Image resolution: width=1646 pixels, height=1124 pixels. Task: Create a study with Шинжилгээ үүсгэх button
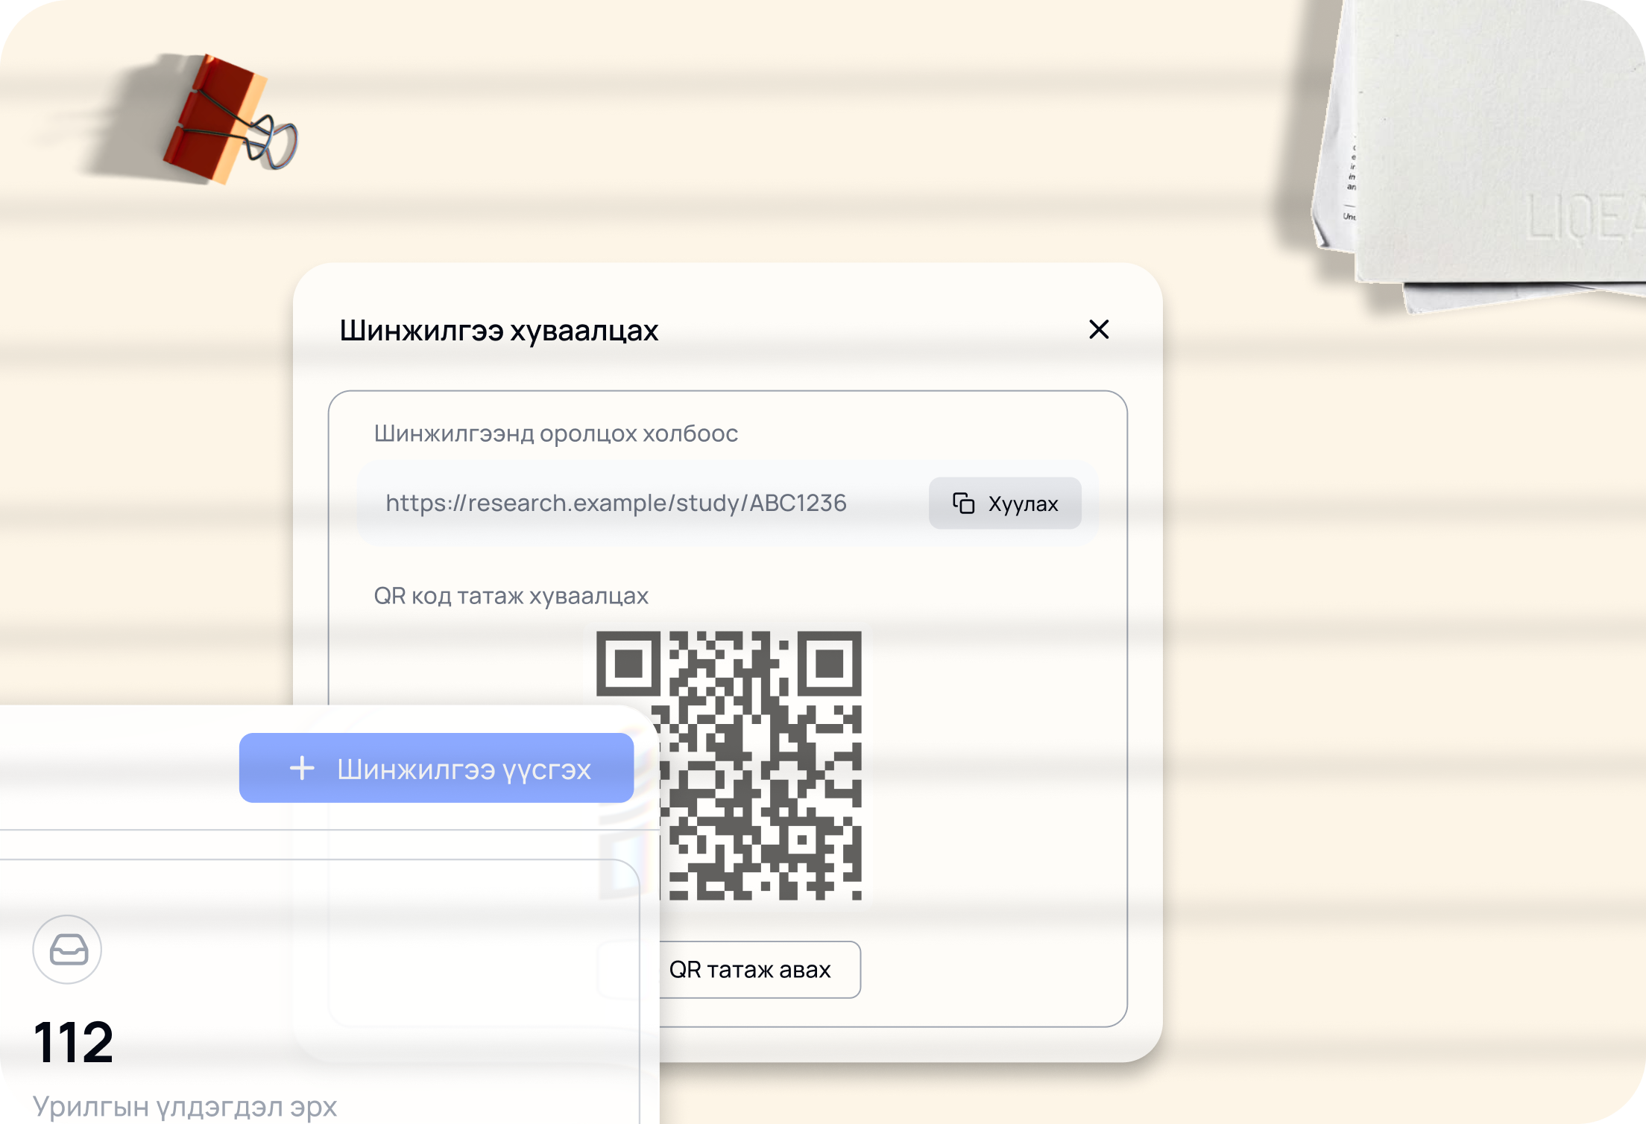click(x=437, y=768)
